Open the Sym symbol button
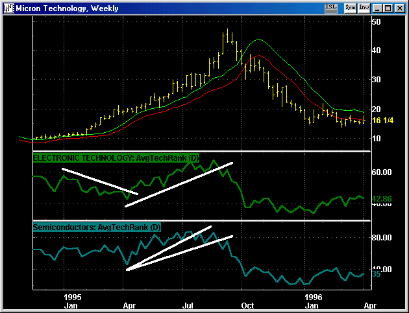The height and width of the screenshot is (313, 409). pyautogui.click(x=350, y=8)
